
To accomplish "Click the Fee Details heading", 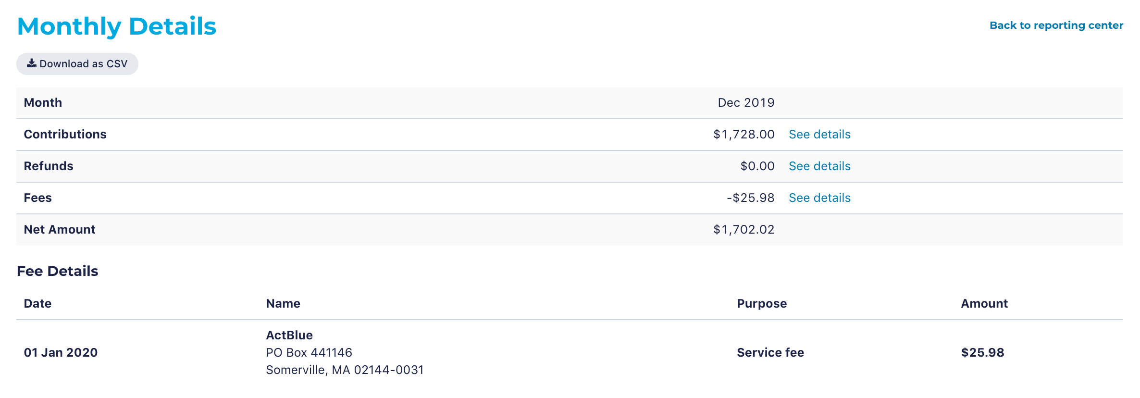I will pyautogui.click(x=58, y=271).
